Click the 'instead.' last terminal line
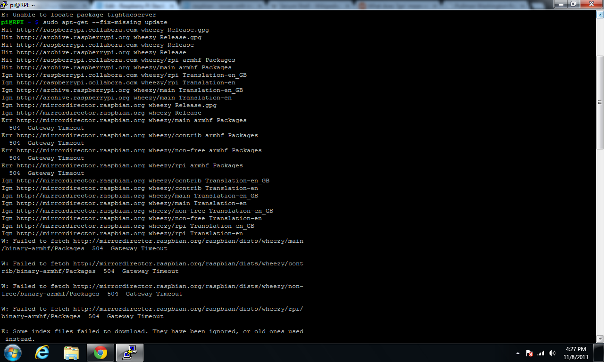 pyautogui.click(x=20, y=339)
